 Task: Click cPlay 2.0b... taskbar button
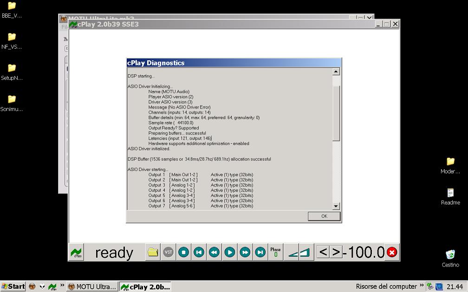pyautogui.click(x=145, y=287)
